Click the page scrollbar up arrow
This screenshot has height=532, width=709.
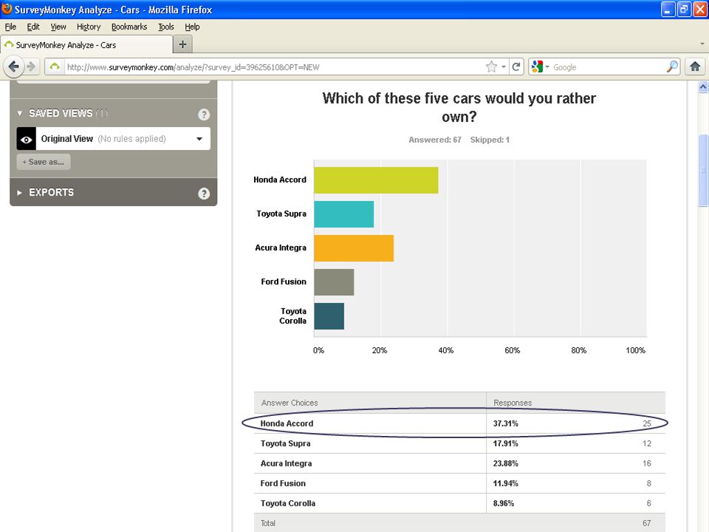click(703, 86)
